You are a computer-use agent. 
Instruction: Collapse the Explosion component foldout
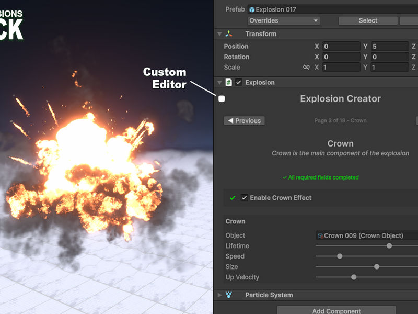pyautogui.click(x=219, y=83)
